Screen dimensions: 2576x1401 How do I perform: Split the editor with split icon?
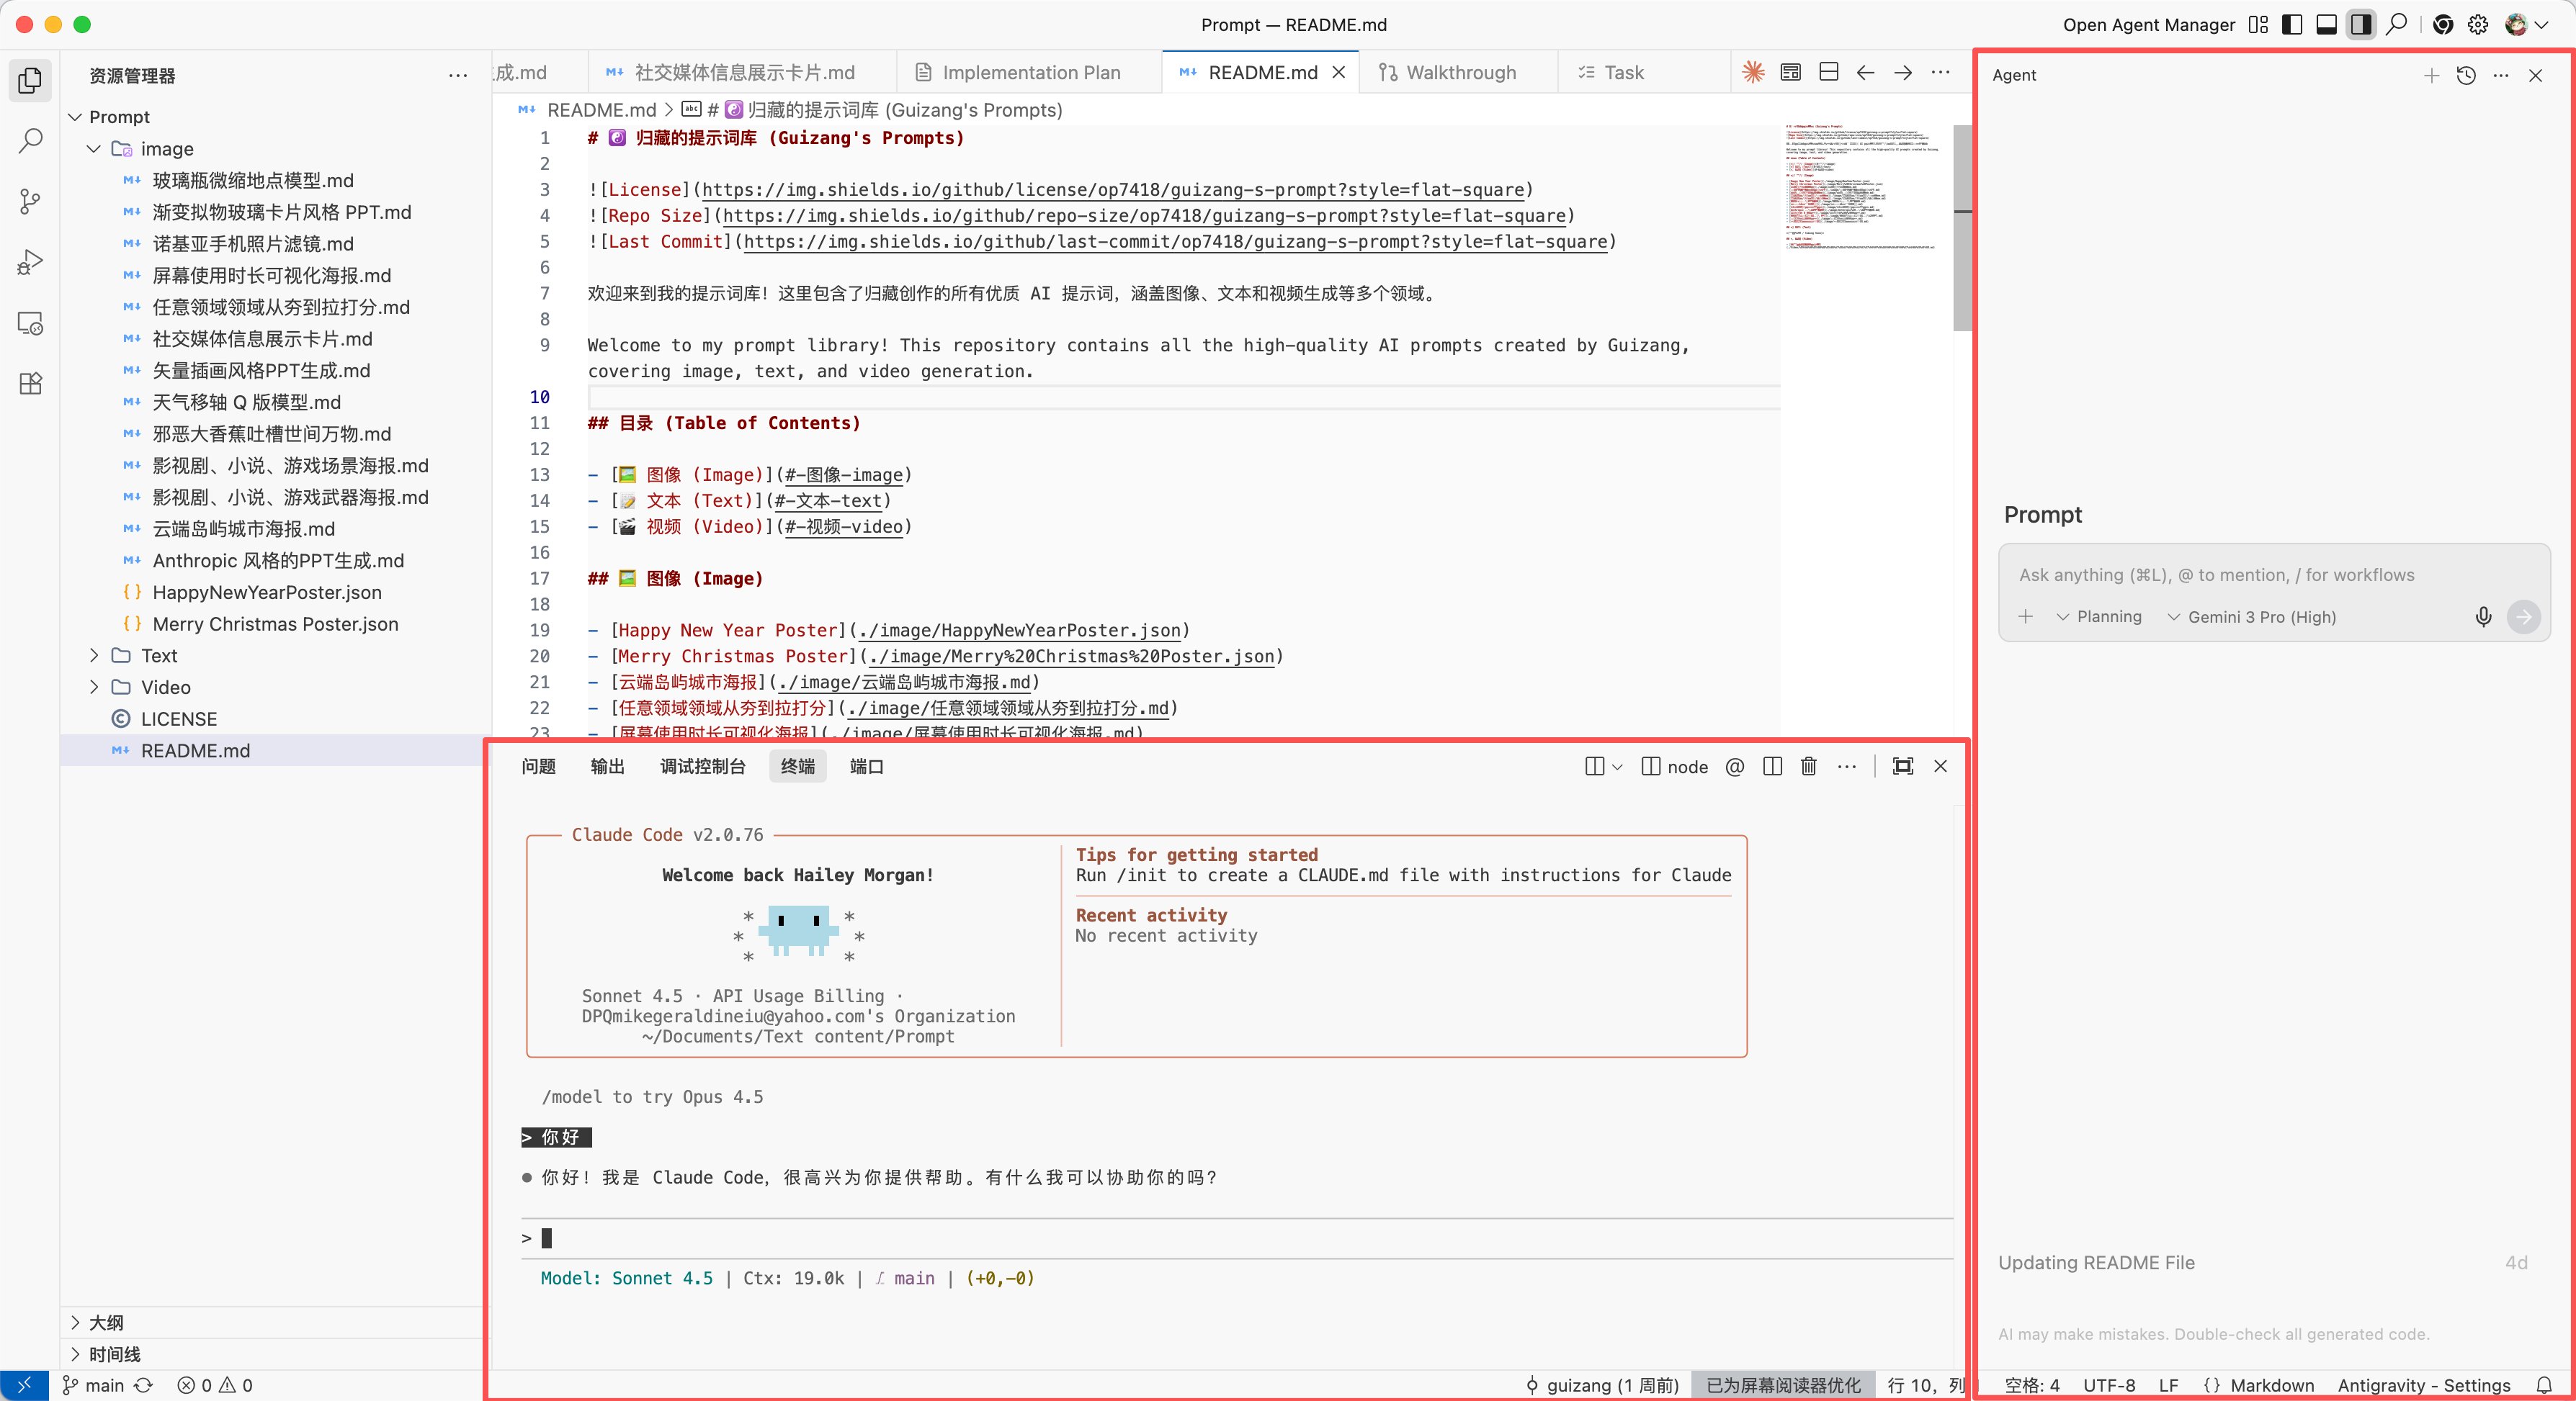tap(1828, 72)
